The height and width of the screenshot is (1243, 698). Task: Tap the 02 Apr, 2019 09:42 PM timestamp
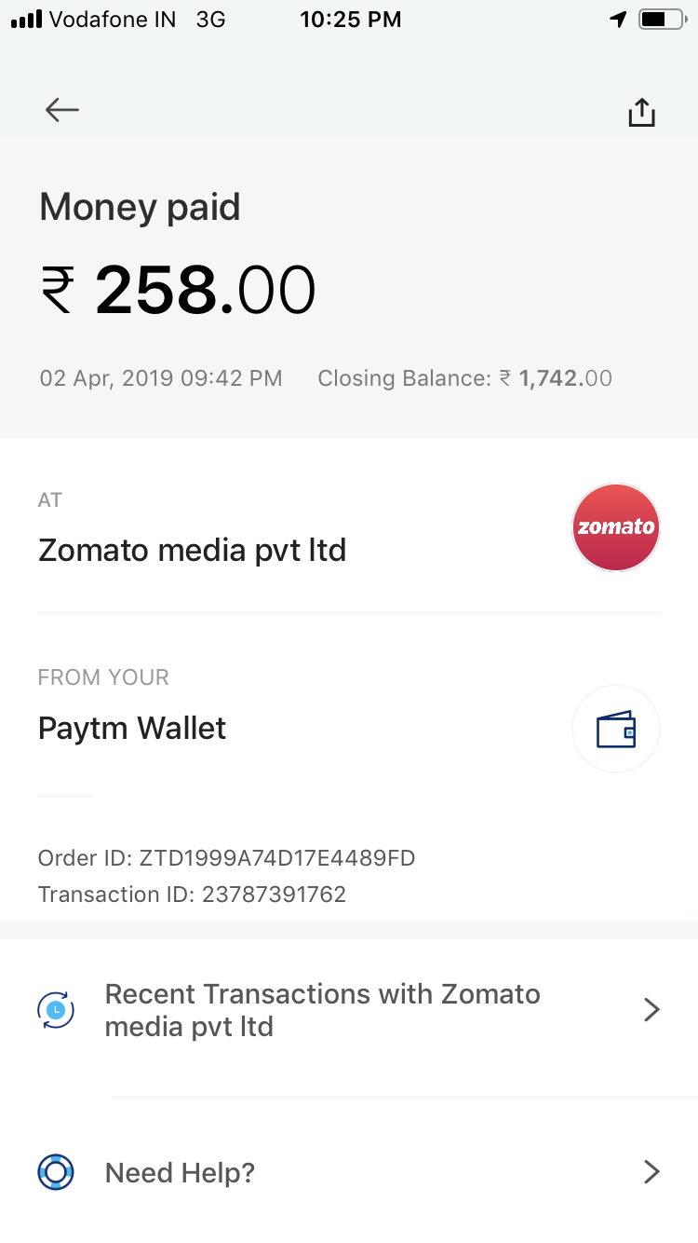click(161, 378)
